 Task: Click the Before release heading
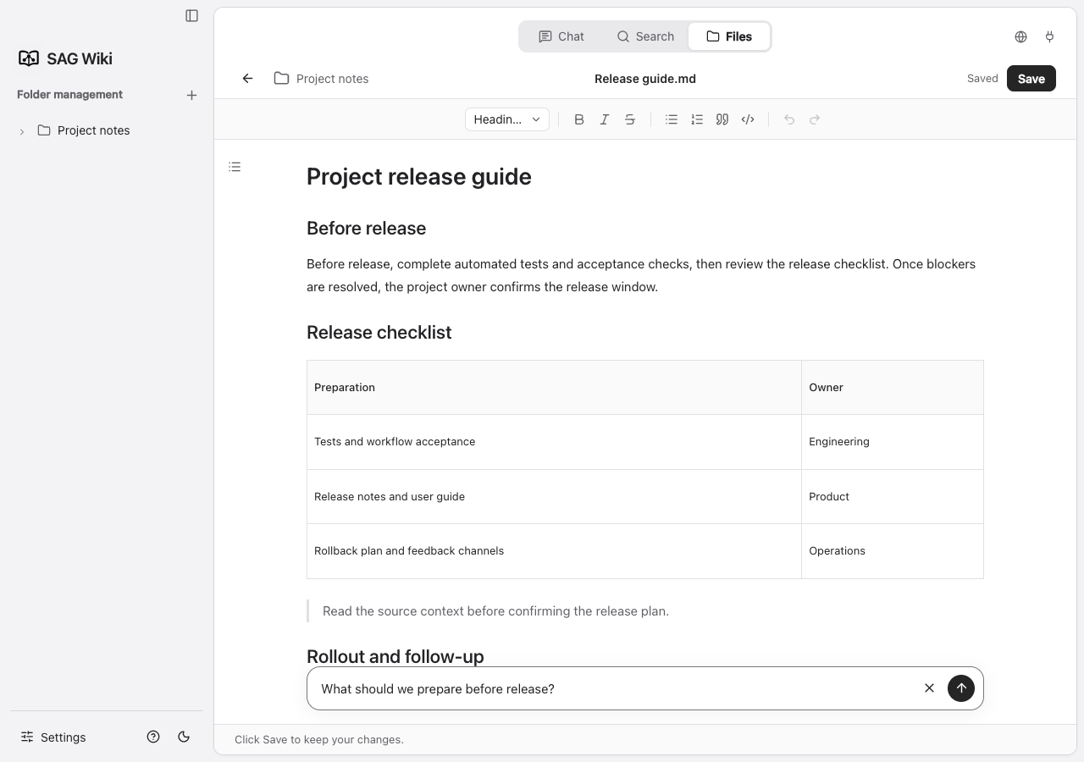point(366,229)
